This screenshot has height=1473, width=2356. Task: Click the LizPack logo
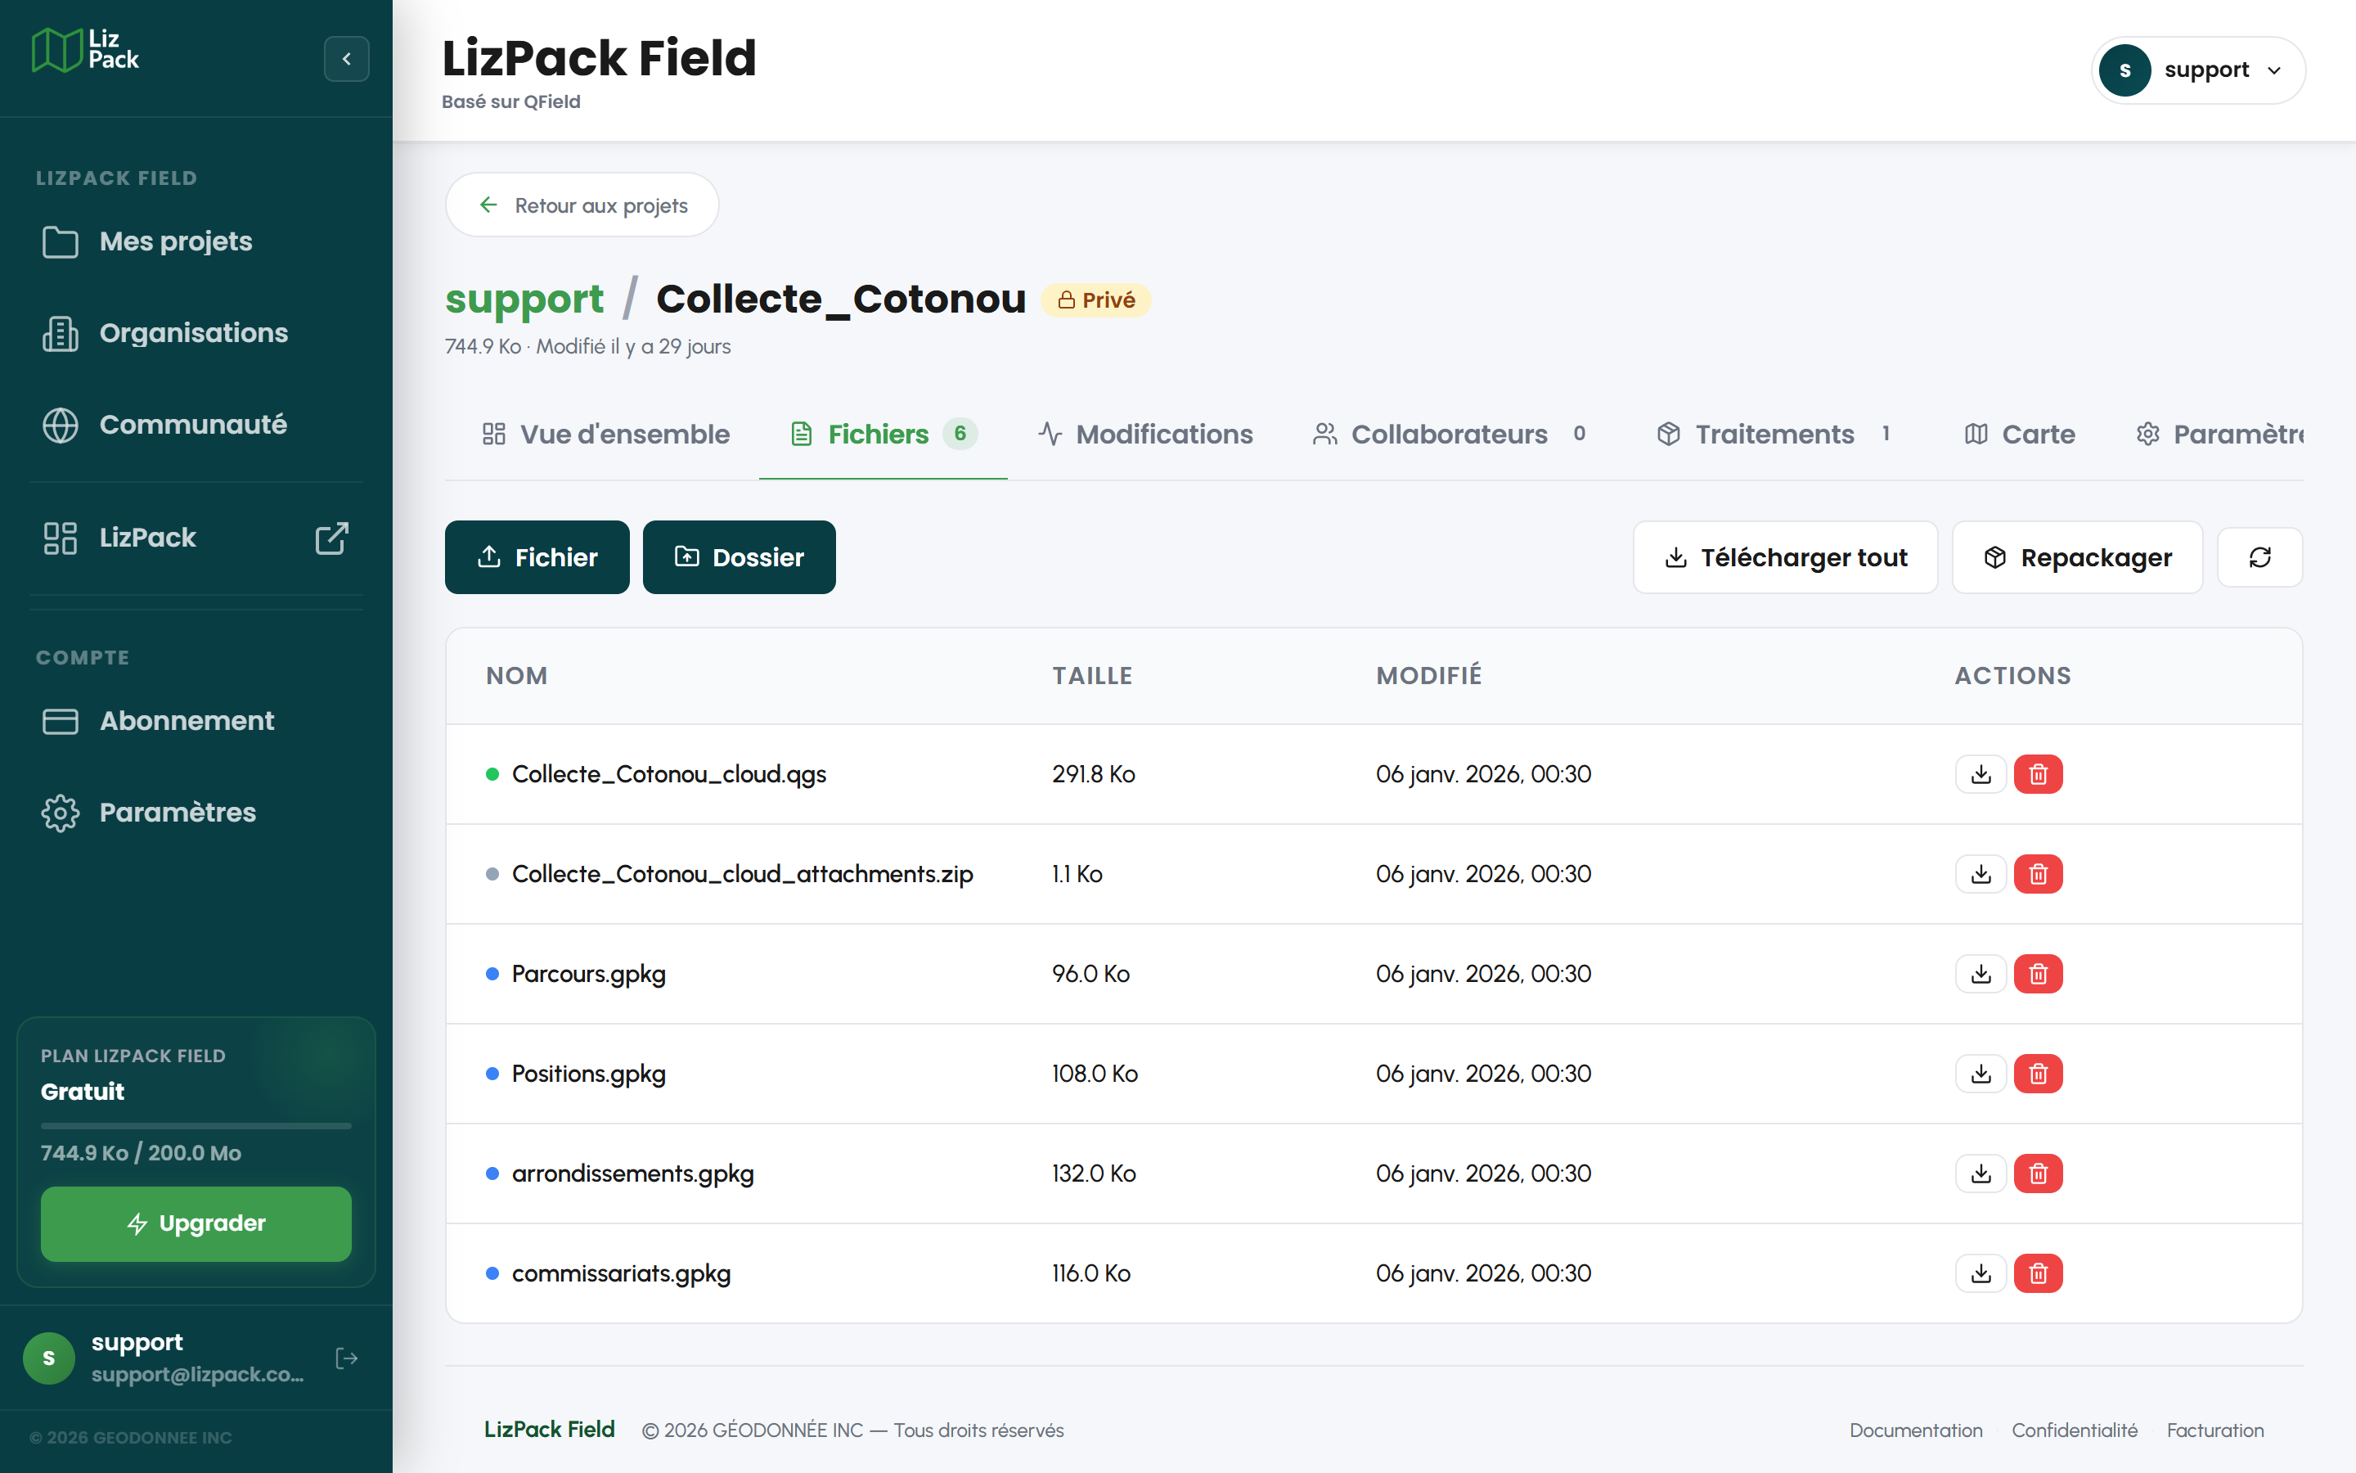coord(86,50)
